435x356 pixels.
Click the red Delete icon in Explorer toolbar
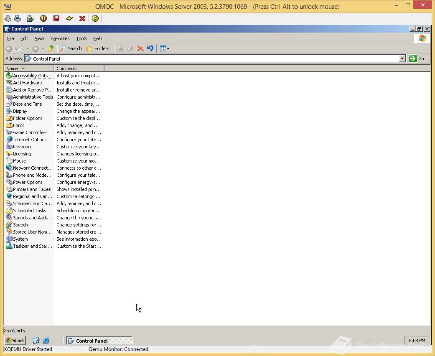(x=140, y=48)
